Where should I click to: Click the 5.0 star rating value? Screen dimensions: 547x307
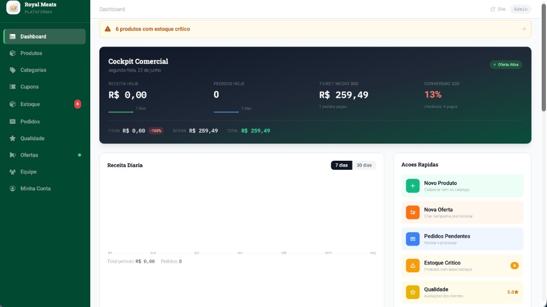pyautogui.click(x=513, y=292)
